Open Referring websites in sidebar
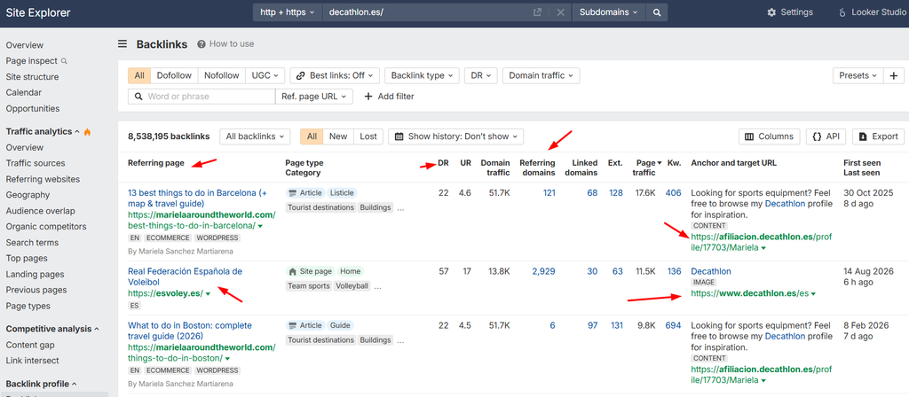Screen dimensions: 909x397 pos(43,179)
